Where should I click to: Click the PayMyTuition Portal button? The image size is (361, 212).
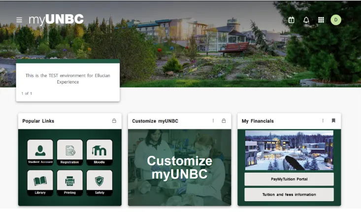pos(289,179)
